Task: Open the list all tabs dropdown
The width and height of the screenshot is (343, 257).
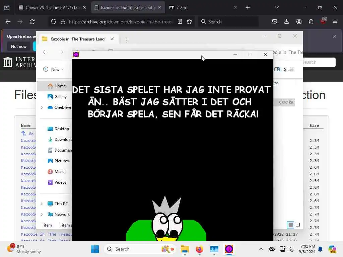Action: 276,7
